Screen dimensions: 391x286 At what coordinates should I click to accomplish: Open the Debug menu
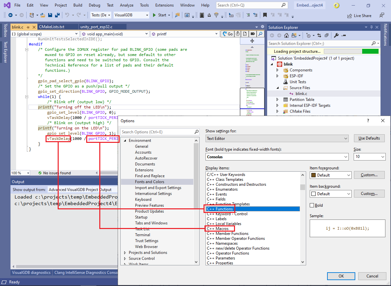tap(94, 5)
